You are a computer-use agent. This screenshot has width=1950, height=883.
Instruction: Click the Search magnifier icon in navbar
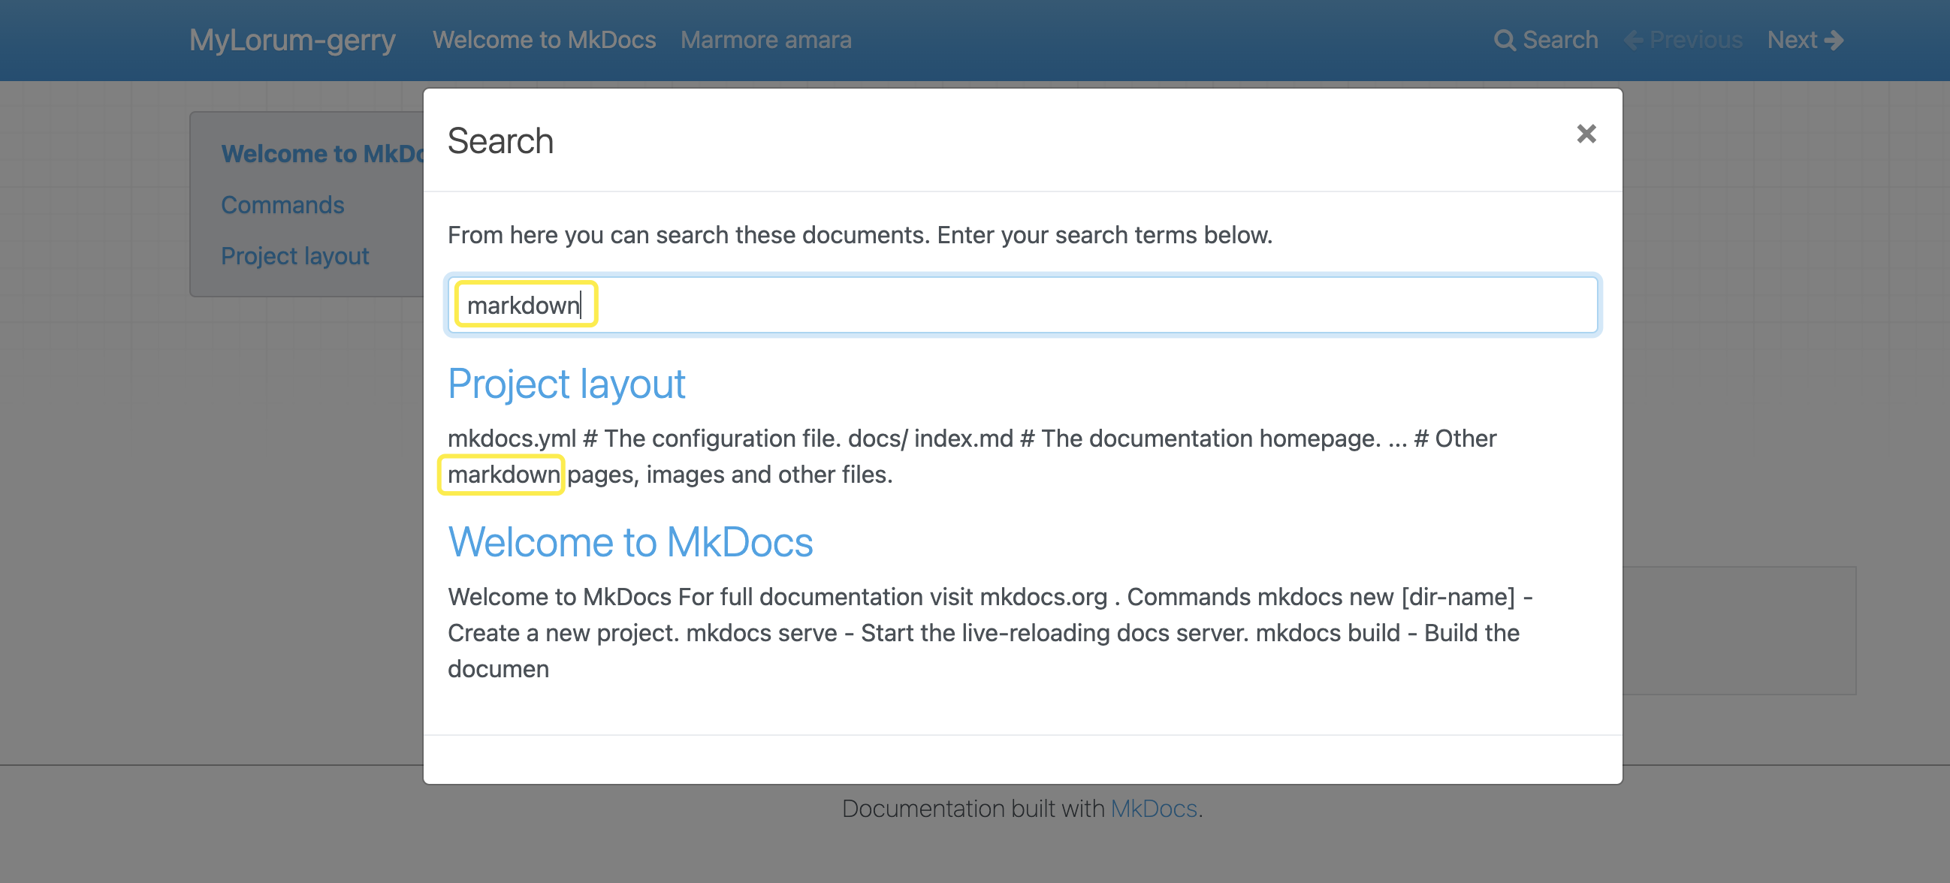(x=1504, y=40)
